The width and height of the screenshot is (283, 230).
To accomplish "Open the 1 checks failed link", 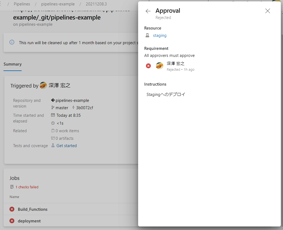I will (27, 187).
